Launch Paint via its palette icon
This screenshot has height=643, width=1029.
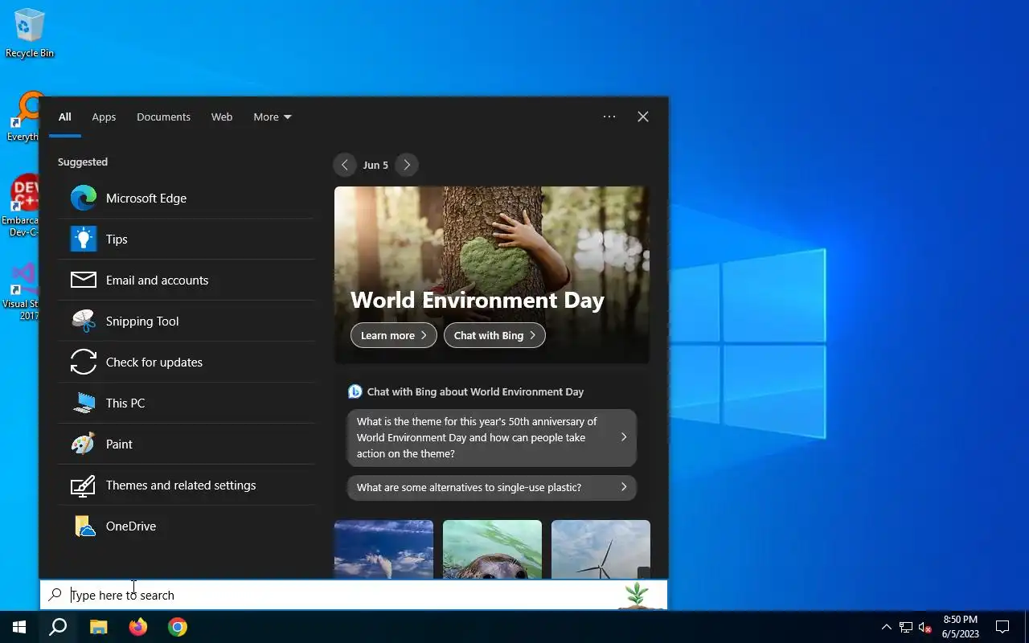(x=84, y=444)
